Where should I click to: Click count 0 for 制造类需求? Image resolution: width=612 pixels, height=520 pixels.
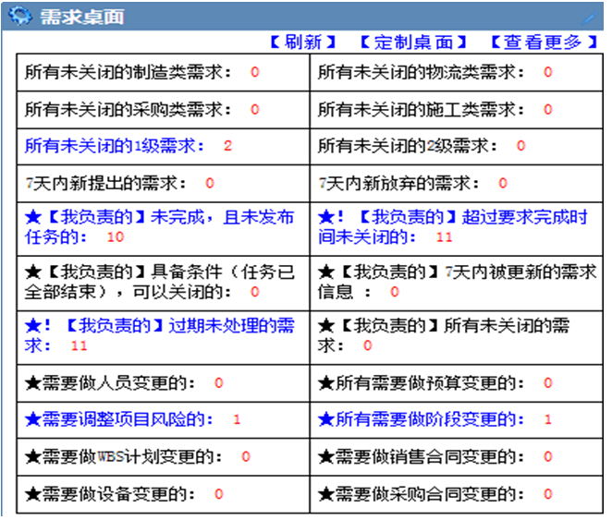click(x=255, y=72)
